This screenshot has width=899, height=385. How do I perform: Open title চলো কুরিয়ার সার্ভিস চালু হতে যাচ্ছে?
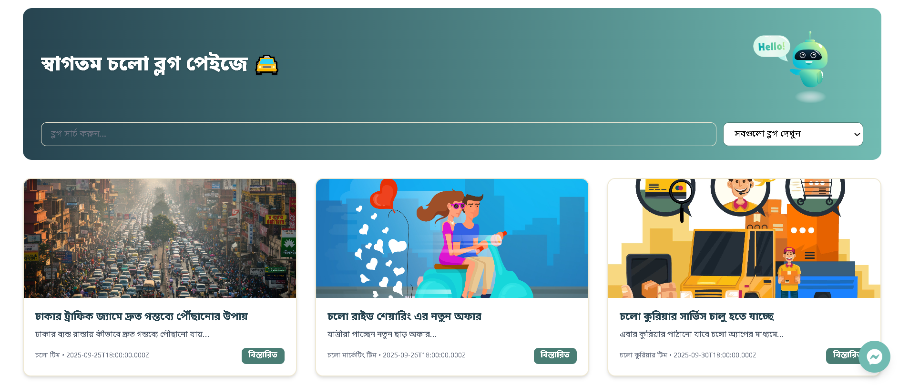tap(697, 316)
